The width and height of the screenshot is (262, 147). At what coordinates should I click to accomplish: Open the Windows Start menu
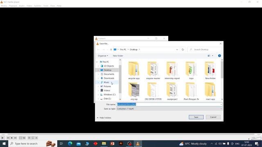(4, 143)
